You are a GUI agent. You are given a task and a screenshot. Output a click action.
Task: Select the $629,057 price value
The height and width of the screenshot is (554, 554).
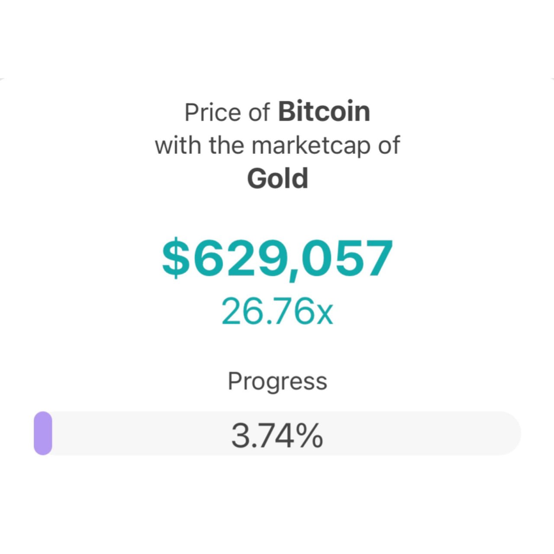(x=277, y=258)
